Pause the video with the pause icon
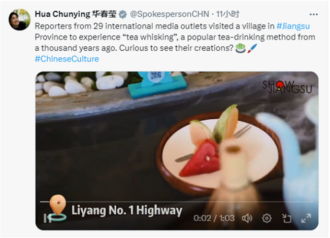330x238 pixels. 47,218
